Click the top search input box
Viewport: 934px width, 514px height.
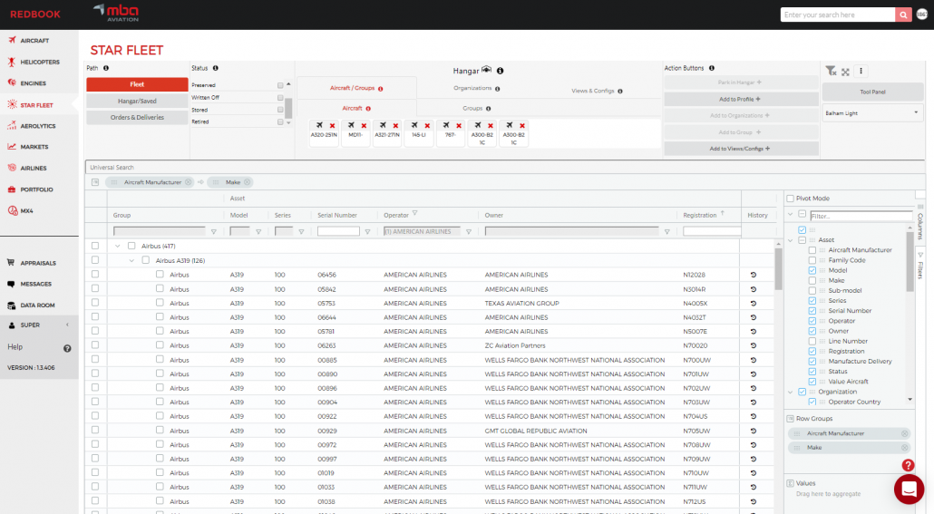pyautogui.click(x=838, y=15)
